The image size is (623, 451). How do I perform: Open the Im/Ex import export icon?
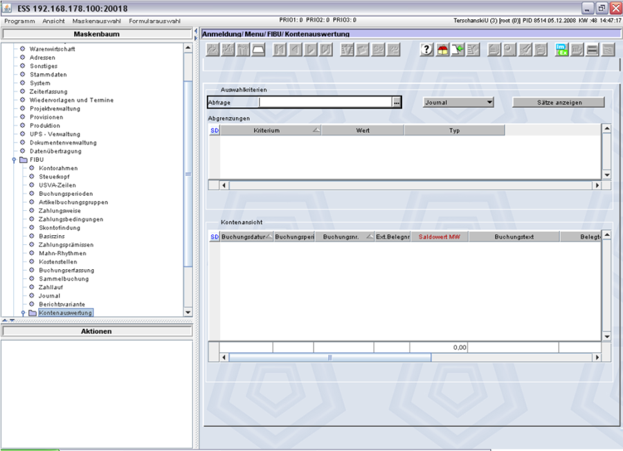click(561, 50)
